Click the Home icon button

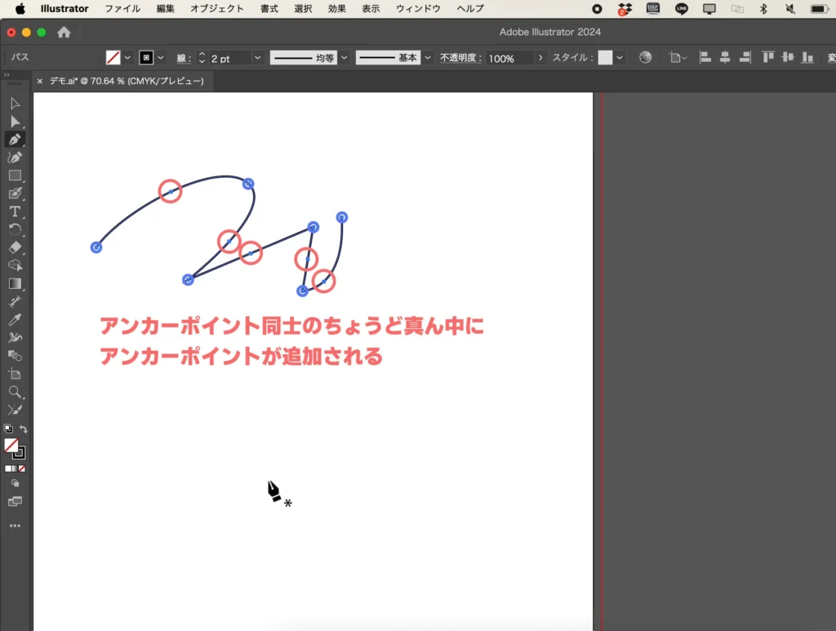pos(64,32)
